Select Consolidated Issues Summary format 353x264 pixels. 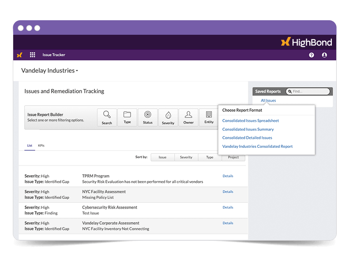[x=248, y=129]
